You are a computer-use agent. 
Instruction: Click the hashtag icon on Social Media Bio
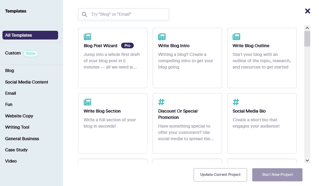[236, 102]
